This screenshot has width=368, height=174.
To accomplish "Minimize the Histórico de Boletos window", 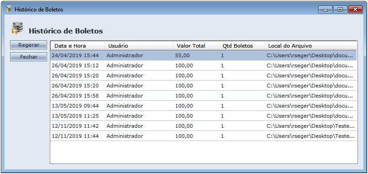I will coord(325,10).
